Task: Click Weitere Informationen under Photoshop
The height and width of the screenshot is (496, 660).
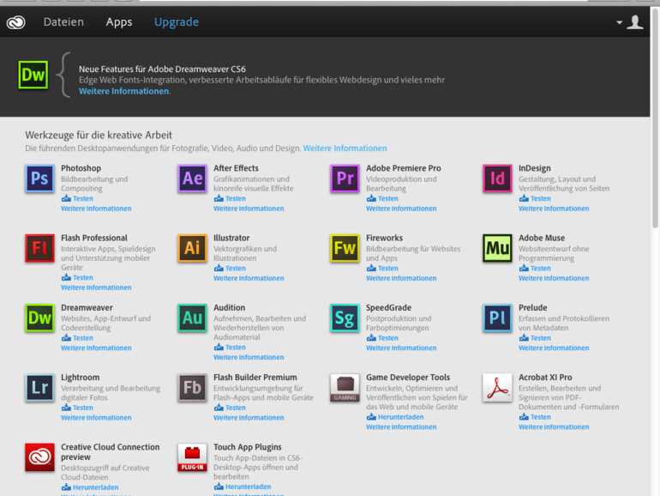Action: click(96, 209)
